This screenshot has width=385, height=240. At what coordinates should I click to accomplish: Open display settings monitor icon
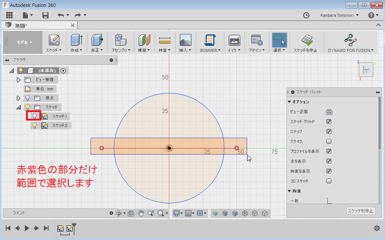pos(178,213)
